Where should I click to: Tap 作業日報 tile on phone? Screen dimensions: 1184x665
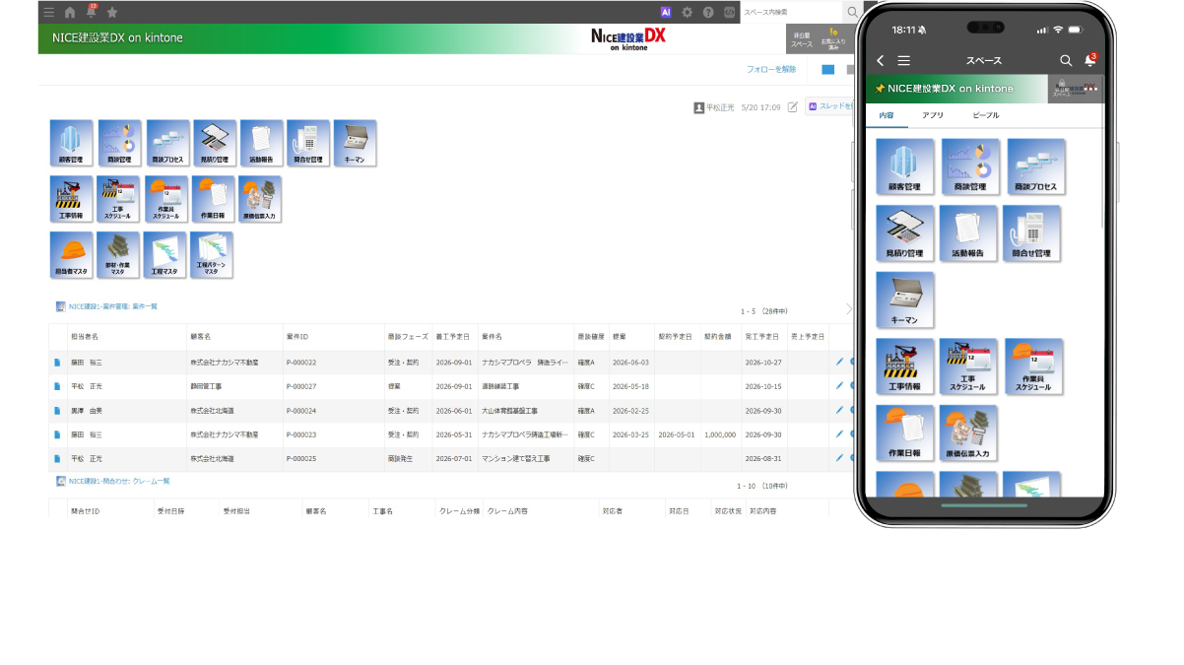pyautogui.click(x=905, y=433)
